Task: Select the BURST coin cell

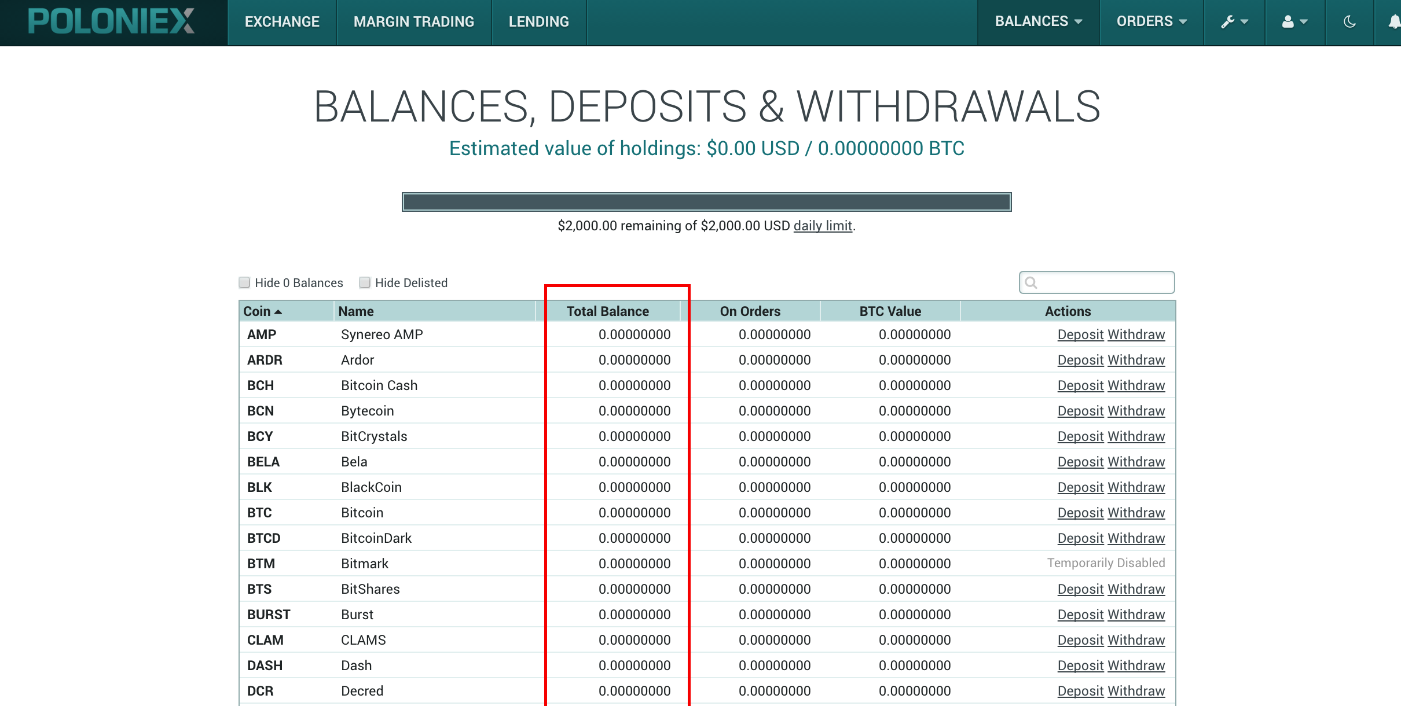Action: [269, 615]
